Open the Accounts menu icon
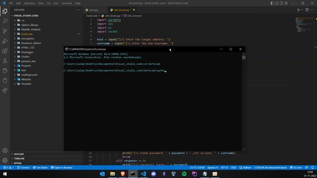This screenshot has height=178, width=317. click(x=5, y=150)
